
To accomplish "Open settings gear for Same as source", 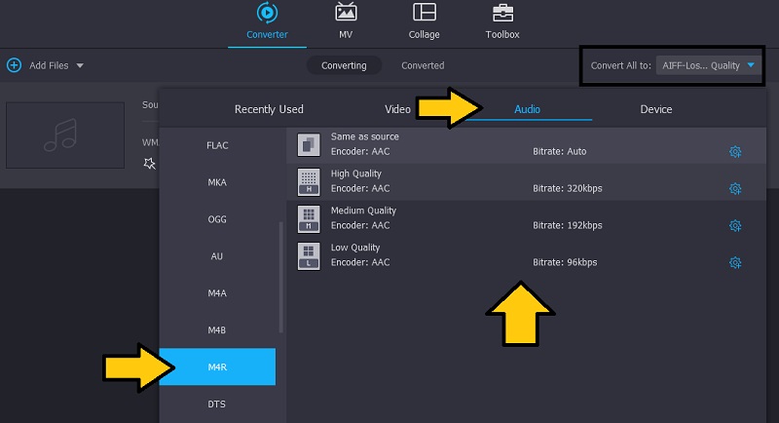I will pos(735,152).
